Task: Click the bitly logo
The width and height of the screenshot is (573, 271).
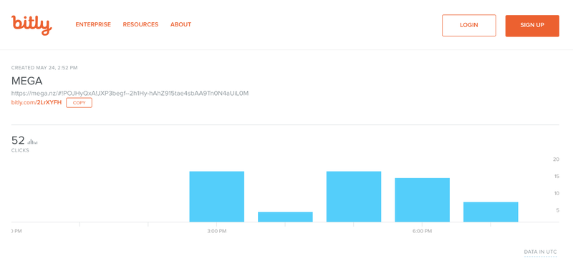Action: coord(32,25)
